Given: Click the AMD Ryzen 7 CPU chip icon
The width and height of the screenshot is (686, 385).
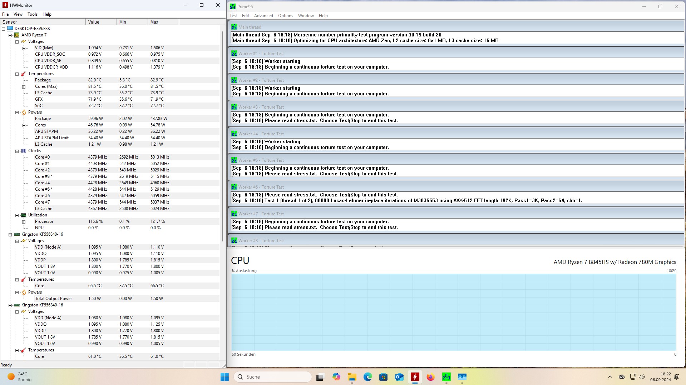Looking at the screenshot, I should click(x=16, y=35).
